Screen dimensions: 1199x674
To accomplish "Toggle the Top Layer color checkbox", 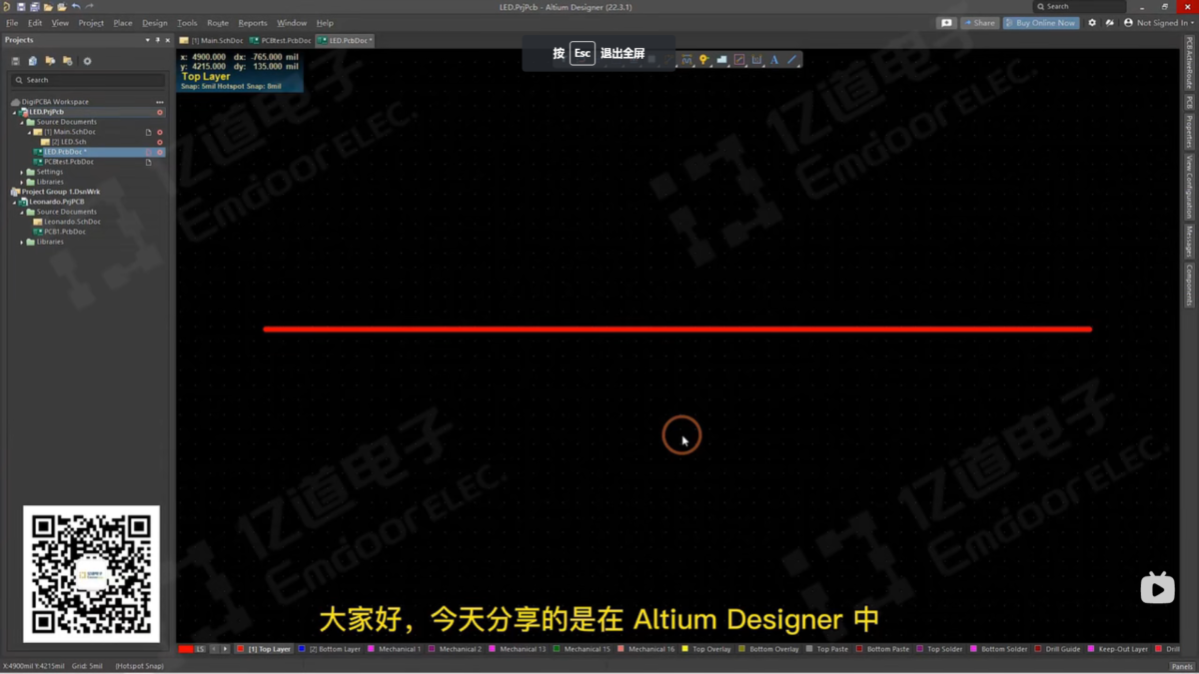I will (x=241, y=649).
